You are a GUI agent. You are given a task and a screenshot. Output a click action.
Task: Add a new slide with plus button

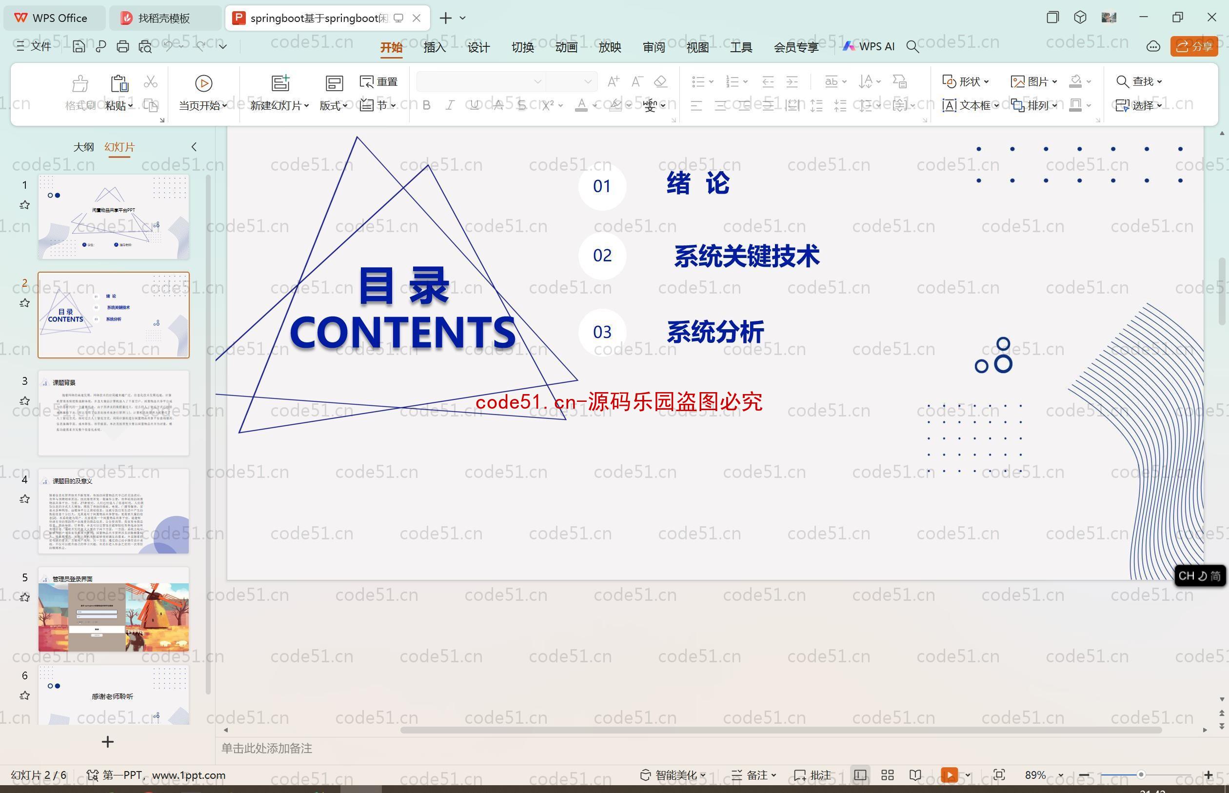point(108,742)
